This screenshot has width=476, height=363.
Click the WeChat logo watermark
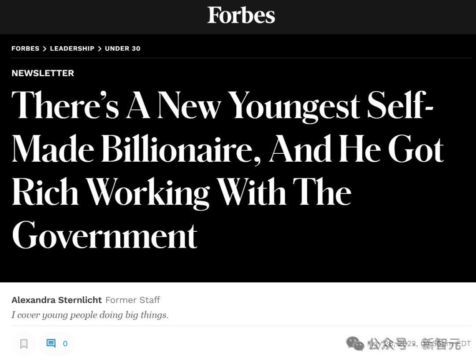coord(355,344)
